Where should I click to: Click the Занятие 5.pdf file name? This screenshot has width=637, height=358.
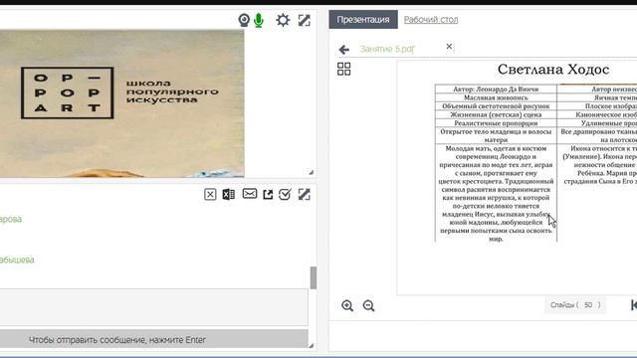coord(387,49)
